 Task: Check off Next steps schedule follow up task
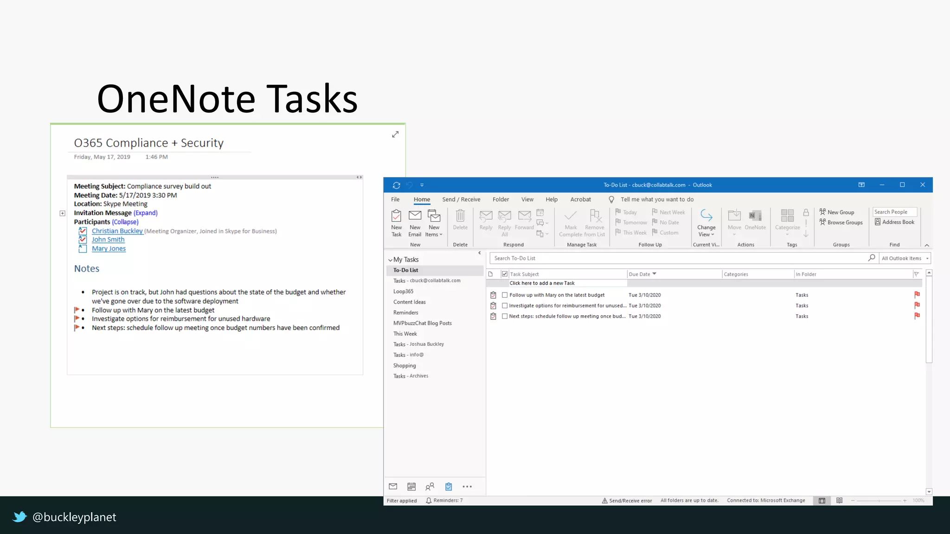tap(505, 316)
